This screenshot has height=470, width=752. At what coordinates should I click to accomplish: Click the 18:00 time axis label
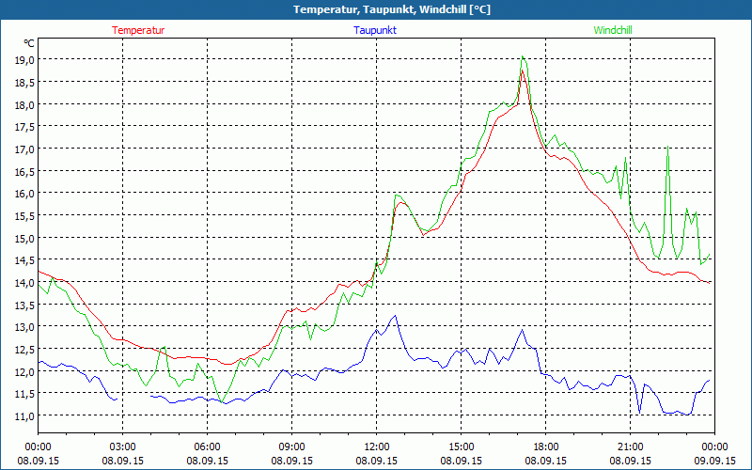pyautogui.click(x=546, y=446)
